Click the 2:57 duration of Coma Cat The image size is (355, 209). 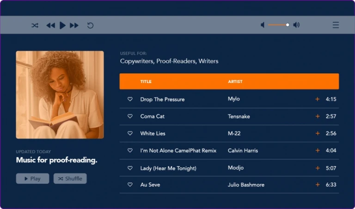coord(331,116)
